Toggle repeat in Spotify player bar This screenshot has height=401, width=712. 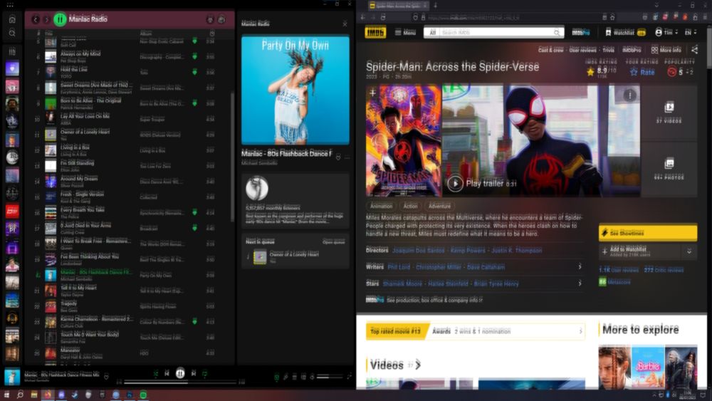[205, 373]
